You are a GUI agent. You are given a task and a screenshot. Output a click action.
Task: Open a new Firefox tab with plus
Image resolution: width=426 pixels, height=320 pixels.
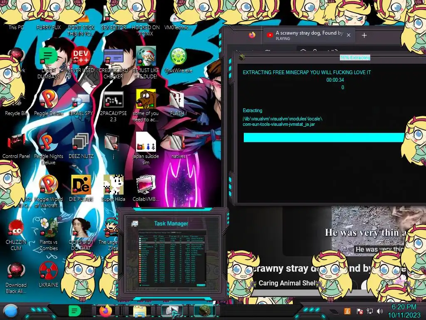click(x=364, y=35)
